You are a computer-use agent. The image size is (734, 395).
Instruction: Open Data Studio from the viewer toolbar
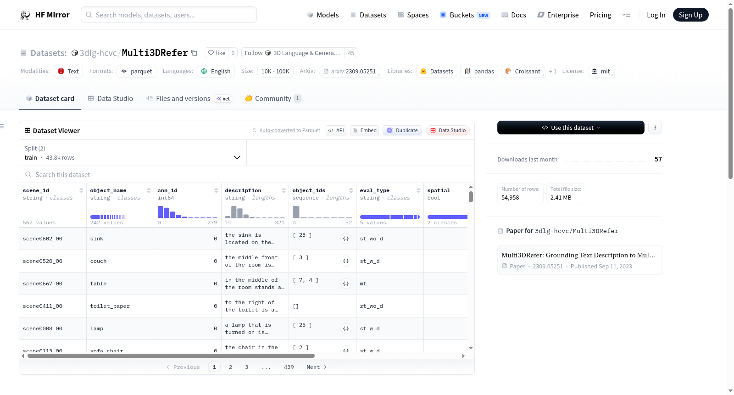[x=448, y=130]
